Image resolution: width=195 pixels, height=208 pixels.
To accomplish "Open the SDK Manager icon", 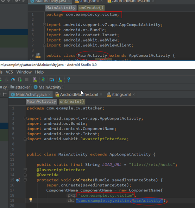I will click(60, 80).
